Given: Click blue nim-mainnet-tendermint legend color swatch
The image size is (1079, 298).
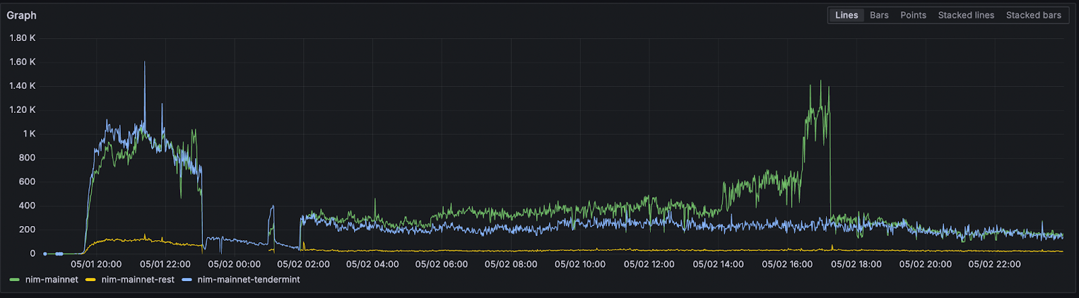Looking at the screenshot, I should coord(187,279).
